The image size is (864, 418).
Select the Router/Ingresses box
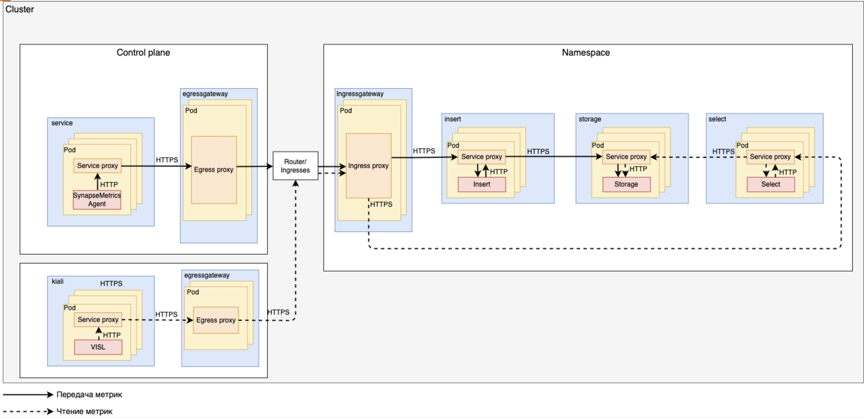point(295,166)
